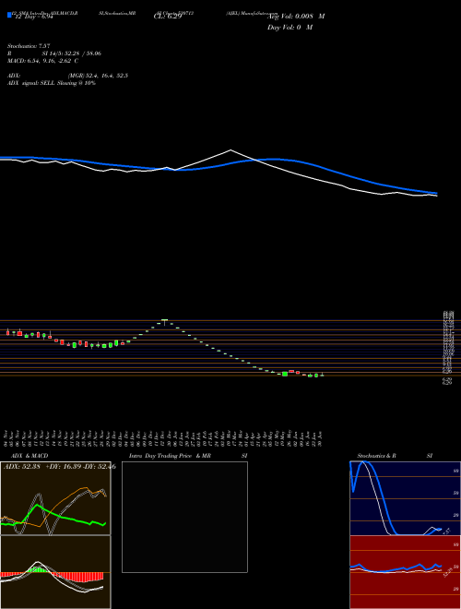
Task: Select 'ADX signal: SELL Slowing @ 10%' text
Action: point(52,83)
